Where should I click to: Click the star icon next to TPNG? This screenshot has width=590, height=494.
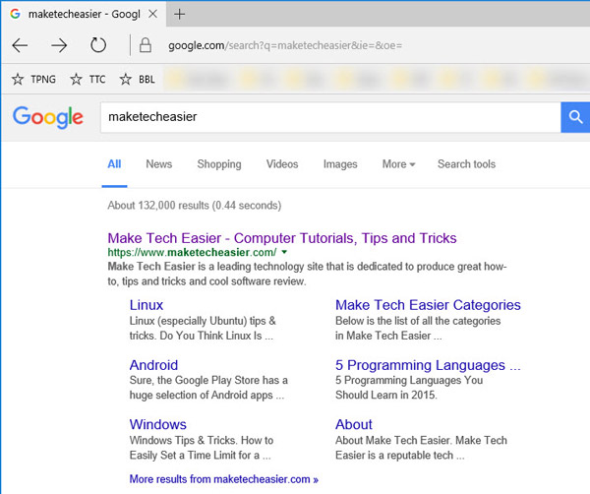tap(18, 79)
